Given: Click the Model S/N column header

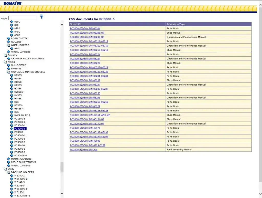Looking at the screenshot, I should (117, 24).
